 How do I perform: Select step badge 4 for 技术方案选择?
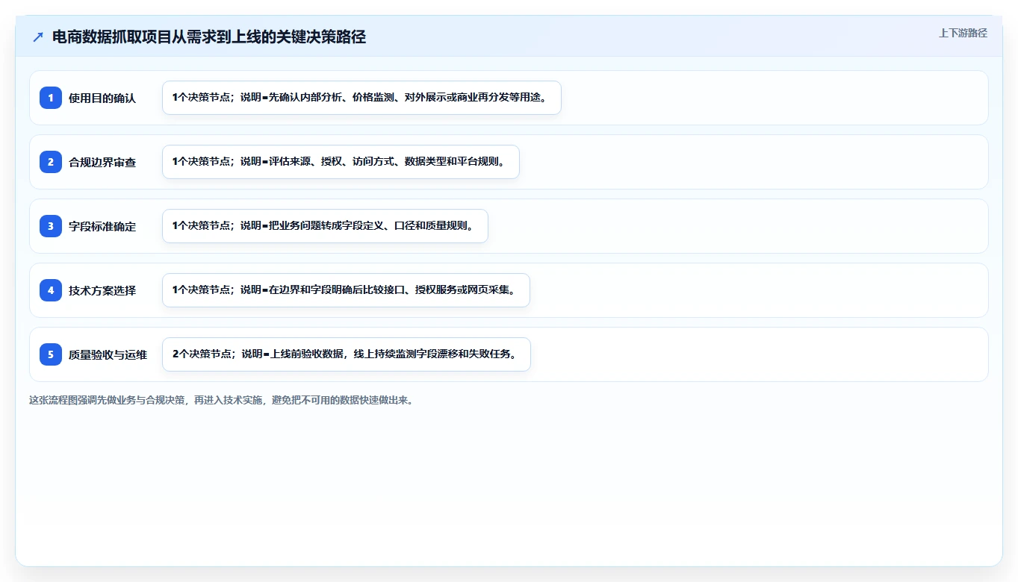(x=51, y=290)
